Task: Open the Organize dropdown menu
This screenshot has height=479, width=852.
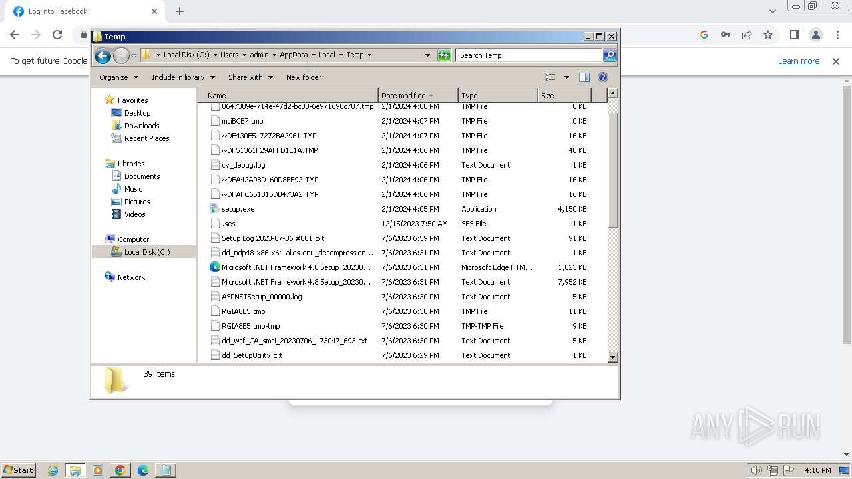Action: [x=118, y=77]
